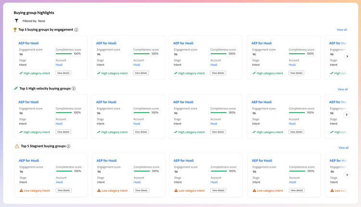Viewport: 361px width, 207px height.
Task: Open first AEP for Hooli engagement card title
Action: [28, 43]
